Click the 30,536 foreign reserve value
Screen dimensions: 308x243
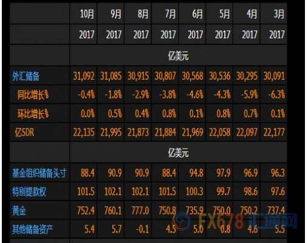click(220, 76)
